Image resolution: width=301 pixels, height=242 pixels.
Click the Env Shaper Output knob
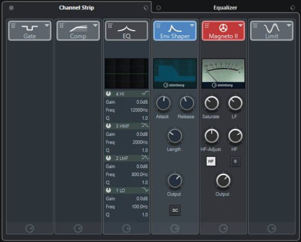coord(175,181)
